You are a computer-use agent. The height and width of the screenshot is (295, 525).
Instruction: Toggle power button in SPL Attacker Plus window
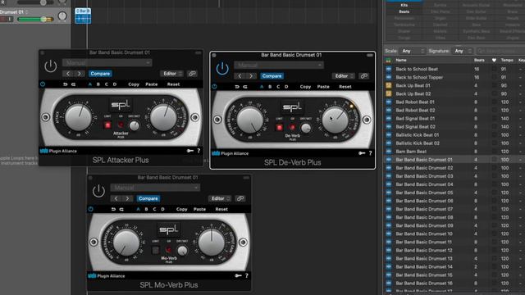pyautogui.click(x=51, y=66)
